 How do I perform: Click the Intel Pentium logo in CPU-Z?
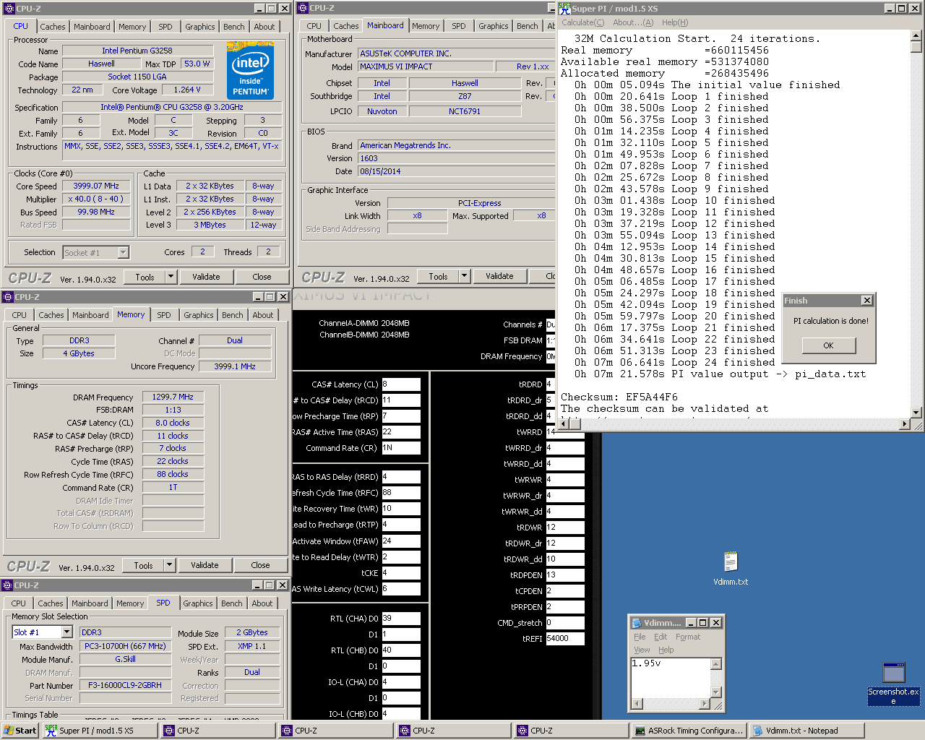250,70
